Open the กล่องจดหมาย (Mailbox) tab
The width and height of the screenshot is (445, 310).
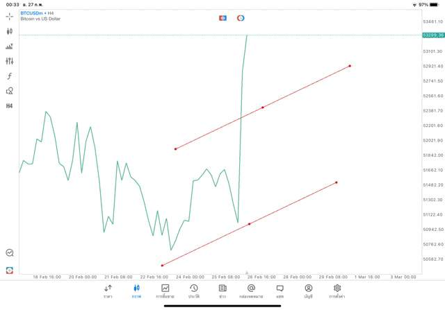click(x=251, y=291)
